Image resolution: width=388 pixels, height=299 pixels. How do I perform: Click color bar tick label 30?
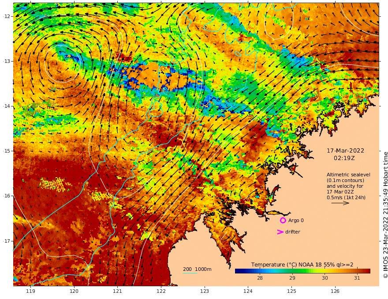click(325, 278)
